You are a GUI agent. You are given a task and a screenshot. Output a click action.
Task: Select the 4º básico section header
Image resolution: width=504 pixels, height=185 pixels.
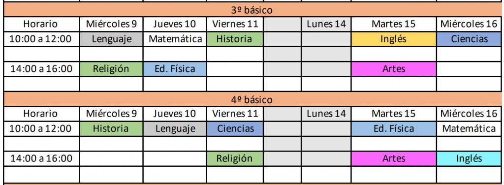(252, 99)
